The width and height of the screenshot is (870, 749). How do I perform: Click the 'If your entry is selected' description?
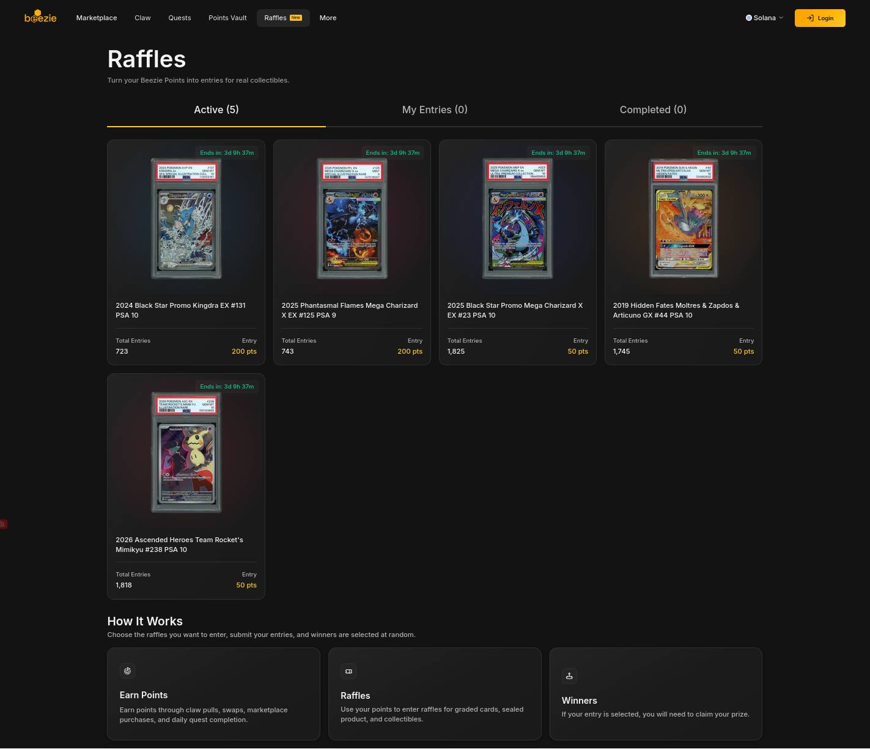click(x=655, y=714)
